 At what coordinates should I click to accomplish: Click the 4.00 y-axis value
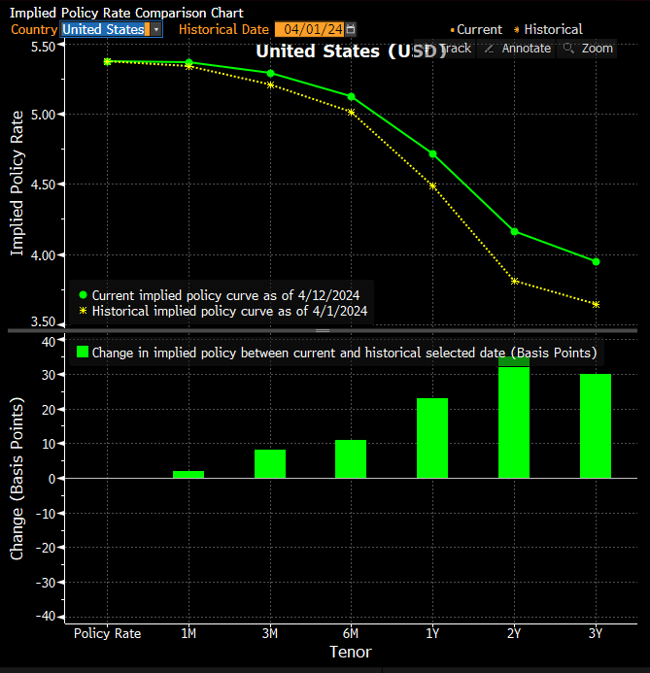(x=43, y=255)
